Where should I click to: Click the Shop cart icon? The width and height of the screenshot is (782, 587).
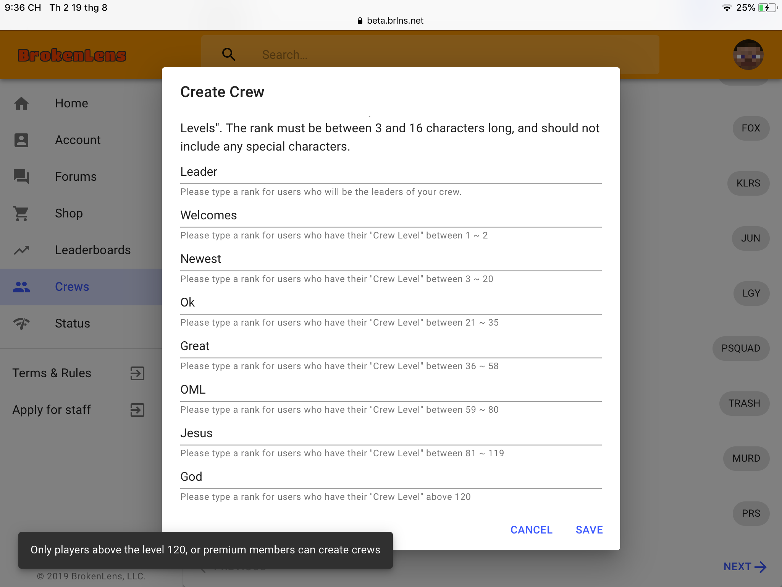pyautogui.click(x=21, y=213)
